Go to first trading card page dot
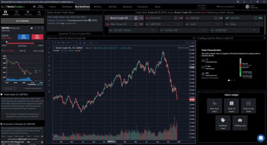This screenshot has width=267, height=145. coord(229,80)
